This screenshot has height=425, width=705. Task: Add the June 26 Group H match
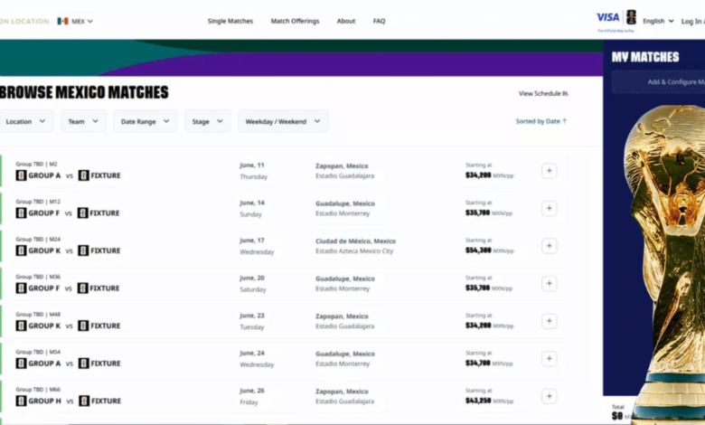pyautogui.click(x=549, y=396)
